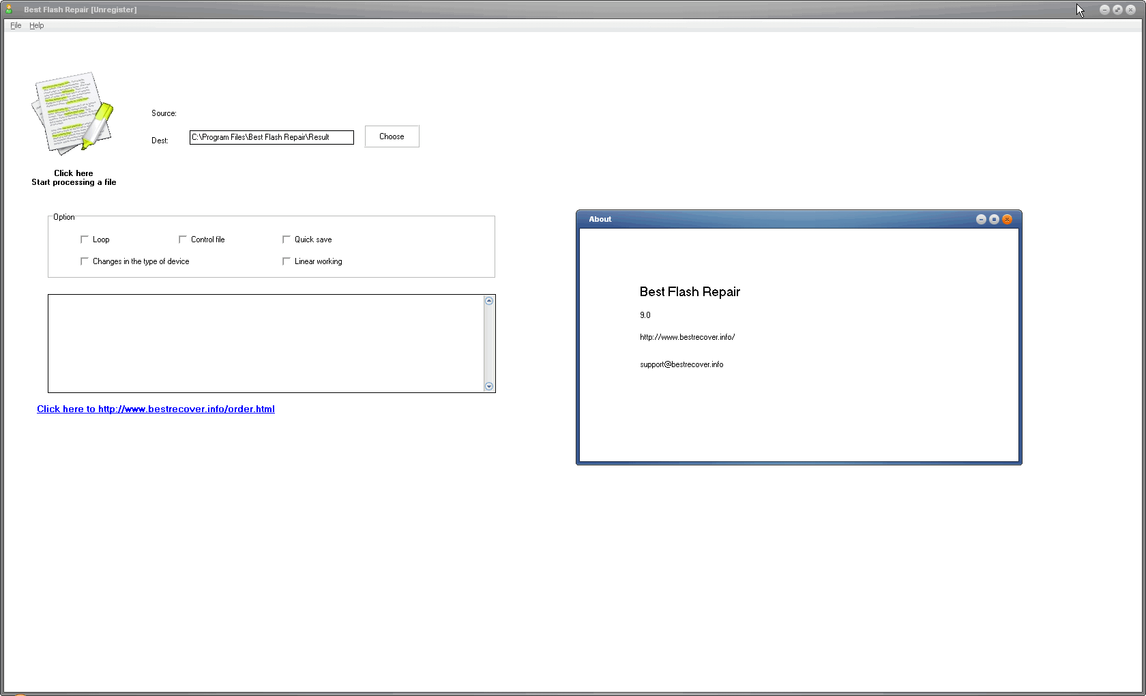The height and width of the screenshot is (696, 1146).
Task: Open the File menu
Action: (16, 25)
